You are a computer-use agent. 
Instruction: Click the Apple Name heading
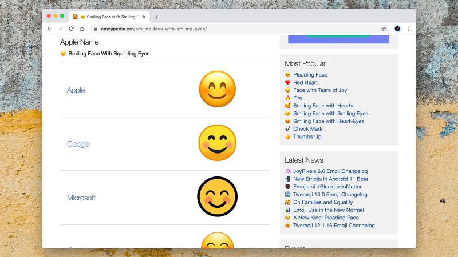coord(80,42)
